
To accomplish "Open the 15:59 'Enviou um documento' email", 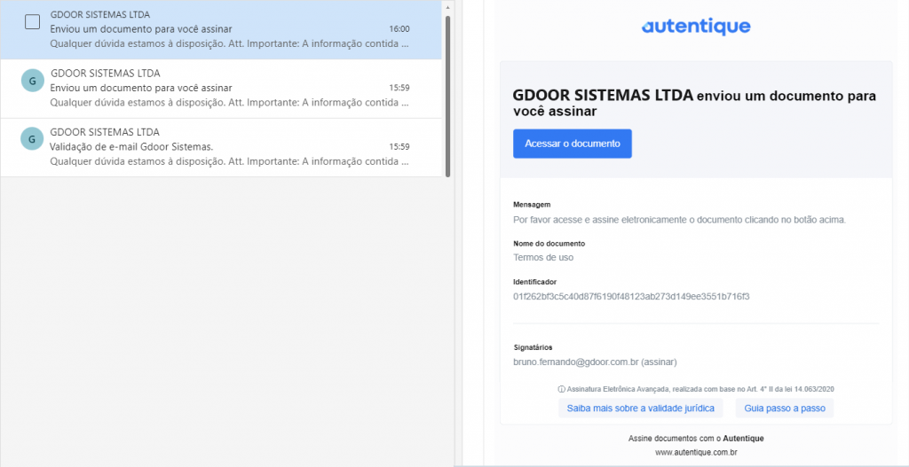I will pyautogui.click(x=221, y=89).
